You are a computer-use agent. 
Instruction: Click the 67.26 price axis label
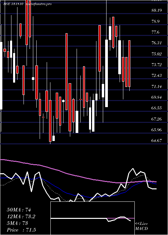pyautogui.click(x=157, y=119)
